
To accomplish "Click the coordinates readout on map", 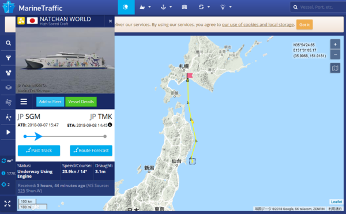I will click(x=309, y=50).
